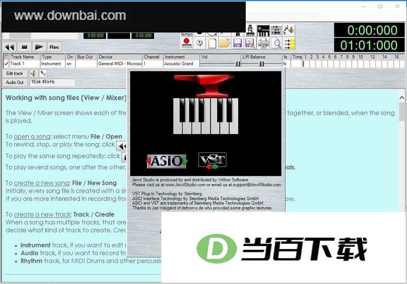Viewport: 407px width, 284px height.
Task: Click the help pane scroll up arrow
Action: click(x=402, y=98)
